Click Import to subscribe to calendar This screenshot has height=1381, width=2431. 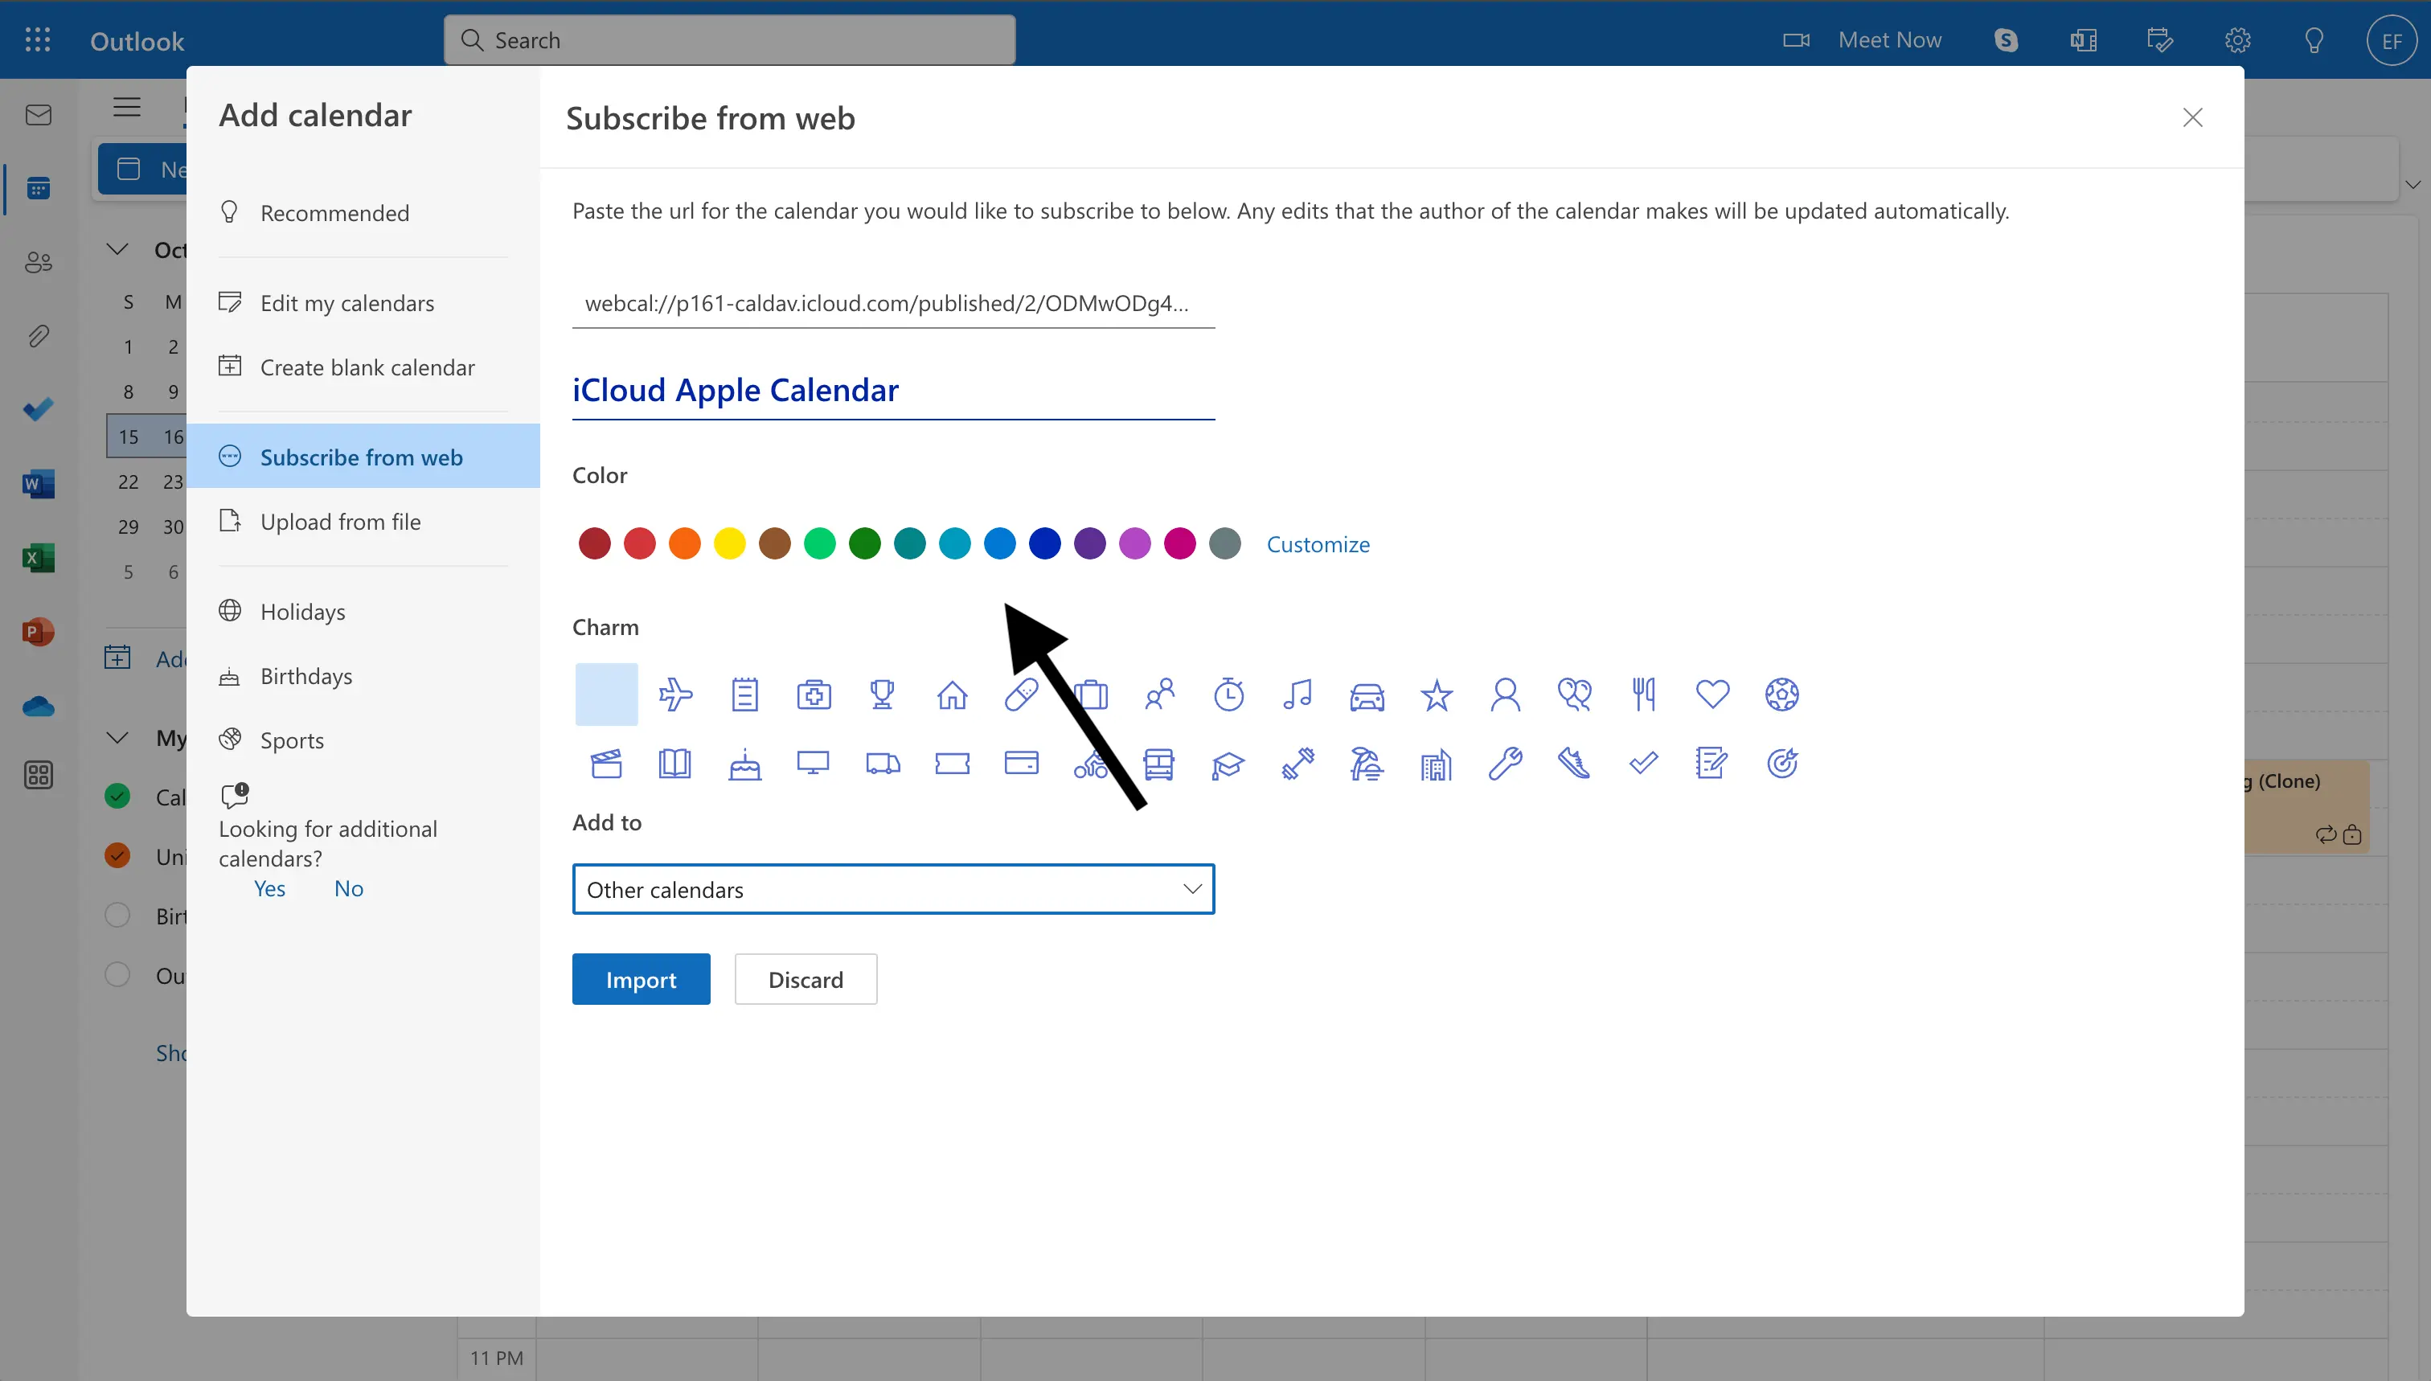pos(642,977)
